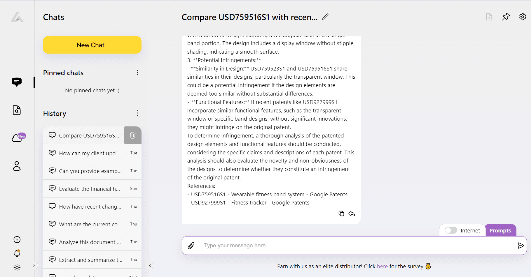531x277 pixels.
Task: Copy the response with copy icon
Action: (x=341, y=214)
